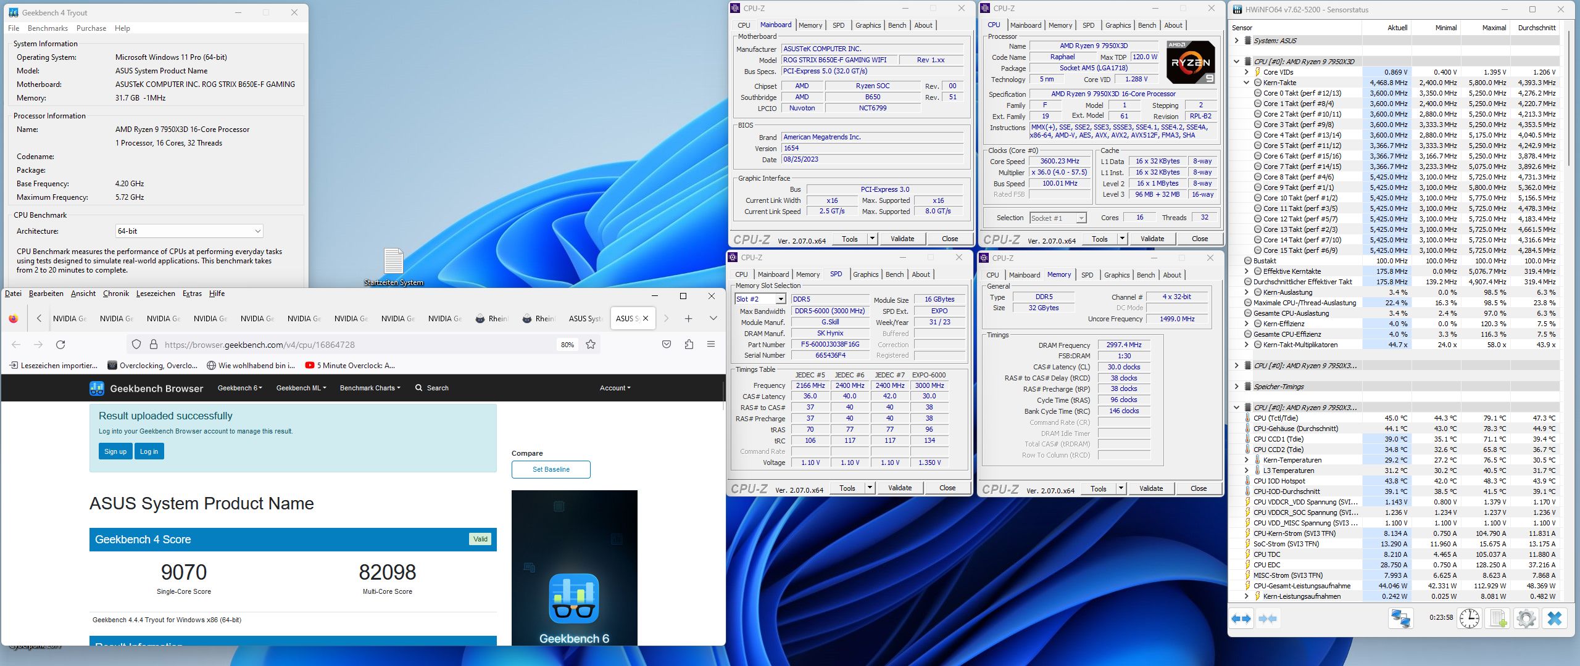Click the tracking protection shield icon
The height and width of the screenshot is (666, 1580).
point(137,345)
